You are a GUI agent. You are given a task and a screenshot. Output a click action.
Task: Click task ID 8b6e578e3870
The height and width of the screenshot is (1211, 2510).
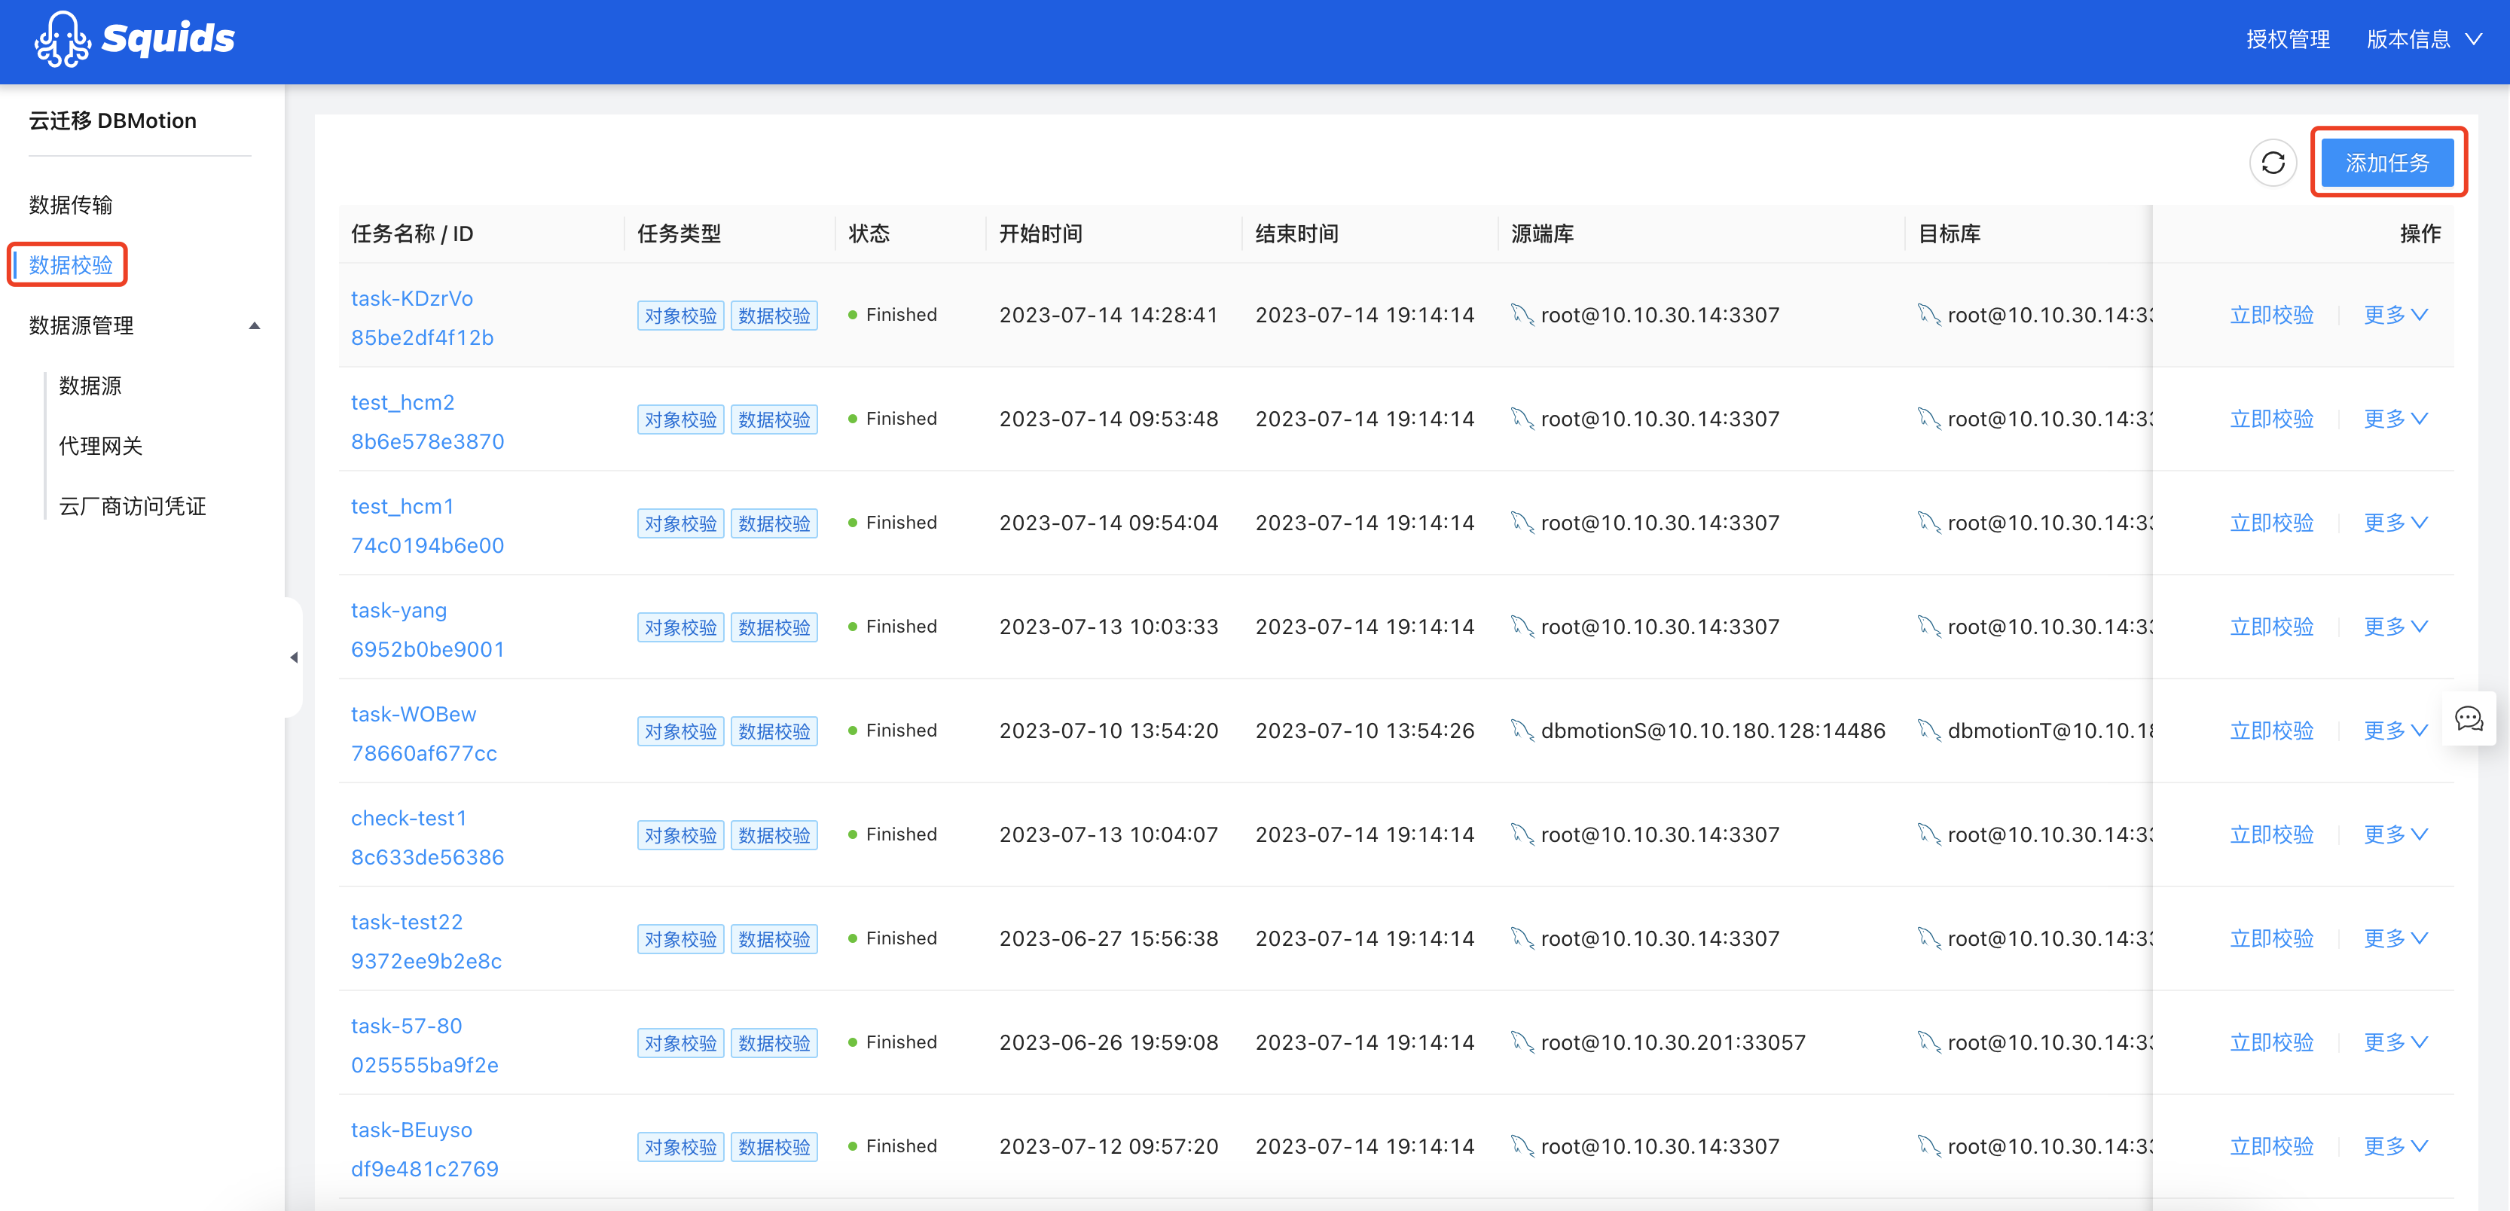(x=428, y=442)
